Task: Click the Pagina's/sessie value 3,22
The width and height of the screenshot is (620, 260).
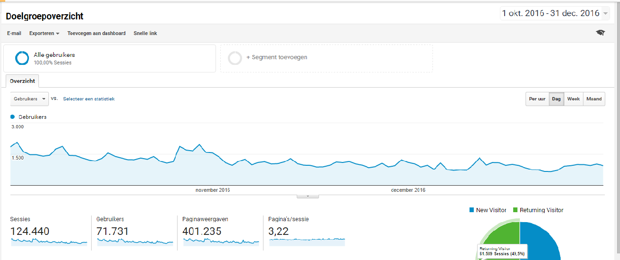Action: pyautogui.click(x=279, y=231)
